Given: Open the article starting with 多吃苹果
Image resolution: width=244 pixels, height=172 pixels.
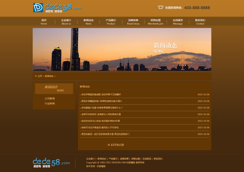Looking at the screenshot, I should (101, 94).
